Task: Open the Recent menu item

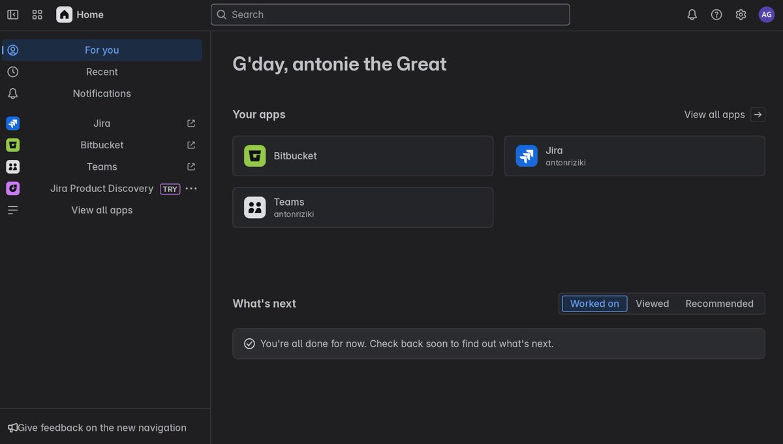Action: tap(102, 72)
